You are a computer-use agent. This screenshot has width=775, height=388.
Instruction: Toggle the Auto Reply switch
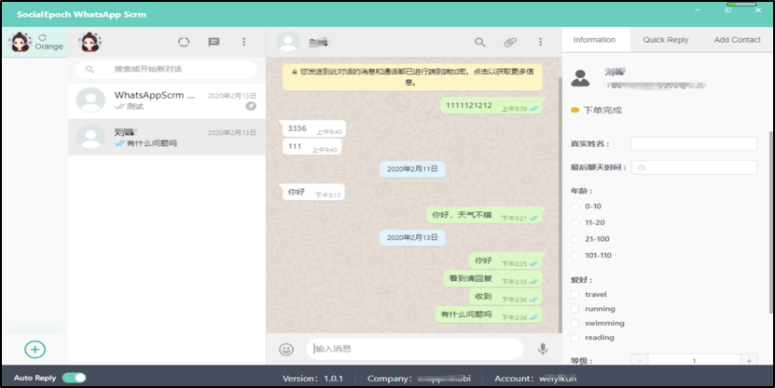coord(74,378)
